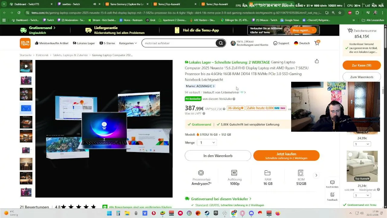Open the 'Zum Warenkorb' button

point(362,77)
